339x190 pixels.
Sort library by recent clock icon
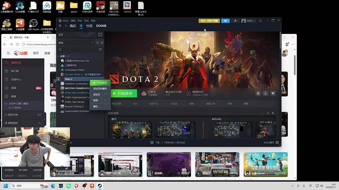point(97,43)
